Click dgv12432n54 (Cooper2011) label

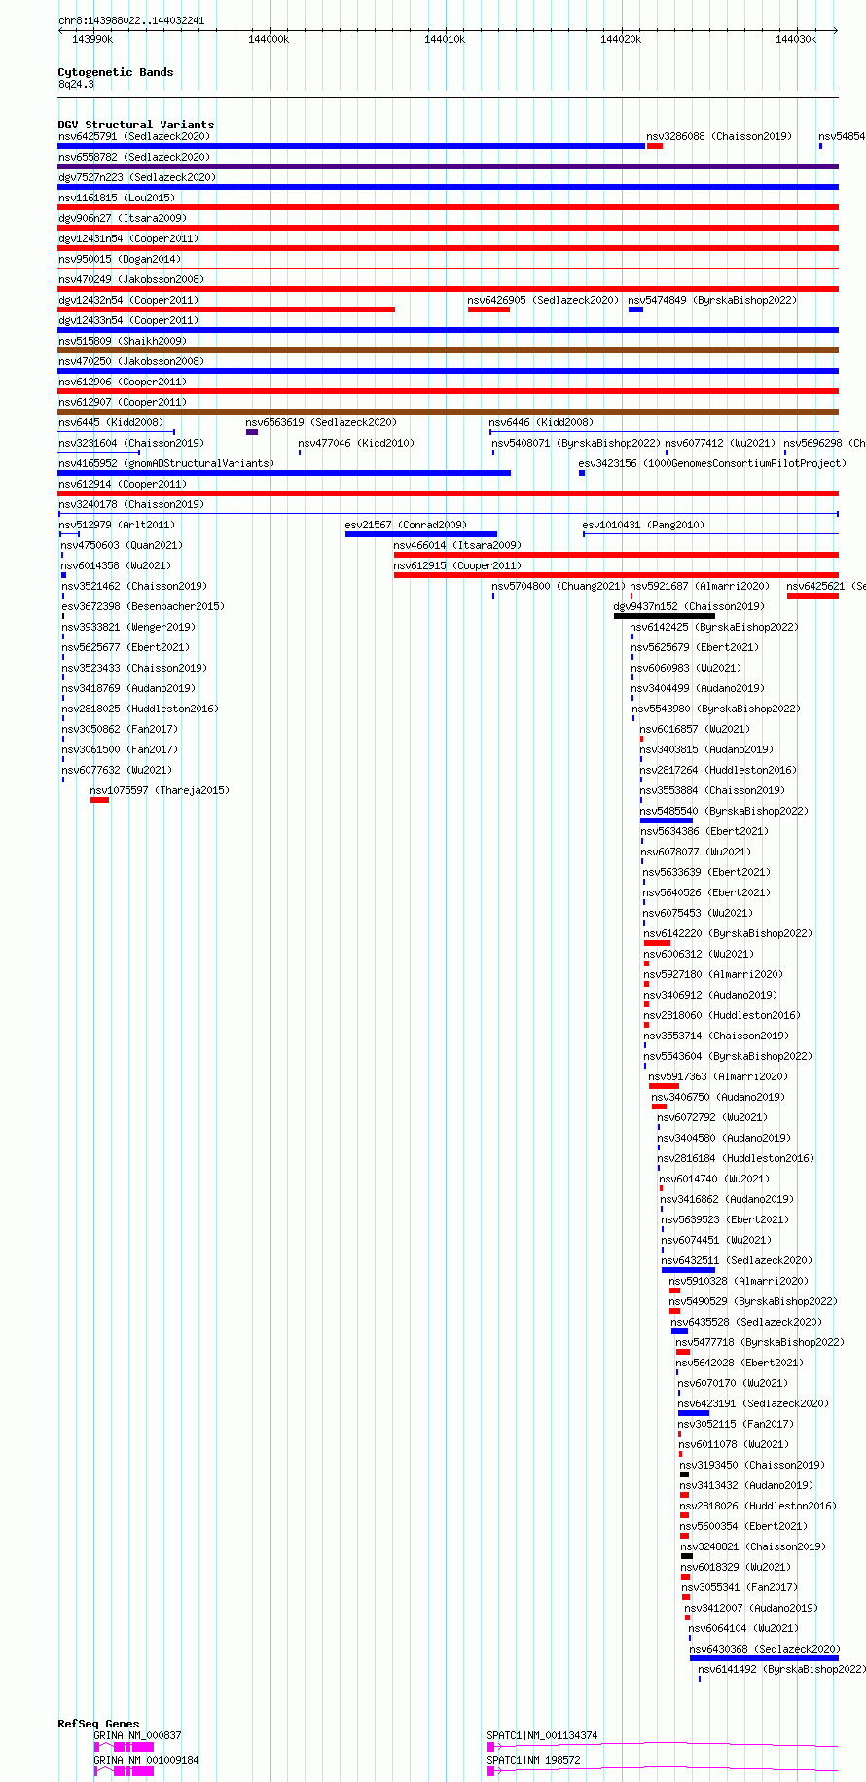pos(128,300)
